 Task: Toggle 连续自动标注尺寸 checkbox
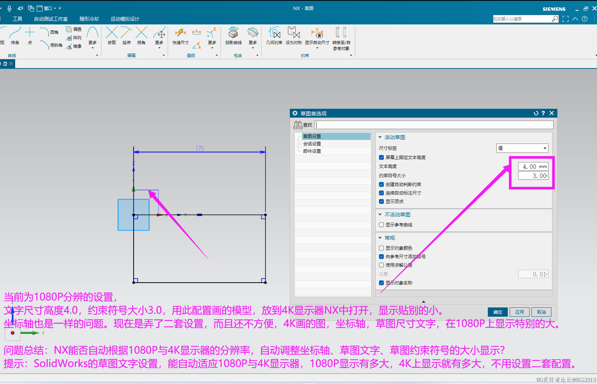[x=381, y=193]
